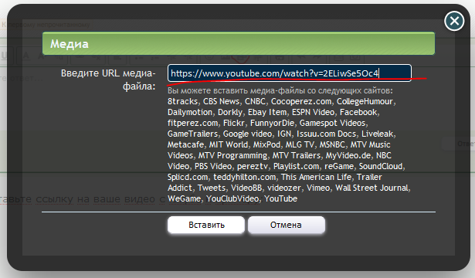The width and height of the screenshot is (475, 278).
Task: Click Vimeo in the supported sites list
Action: coord(317,188)
